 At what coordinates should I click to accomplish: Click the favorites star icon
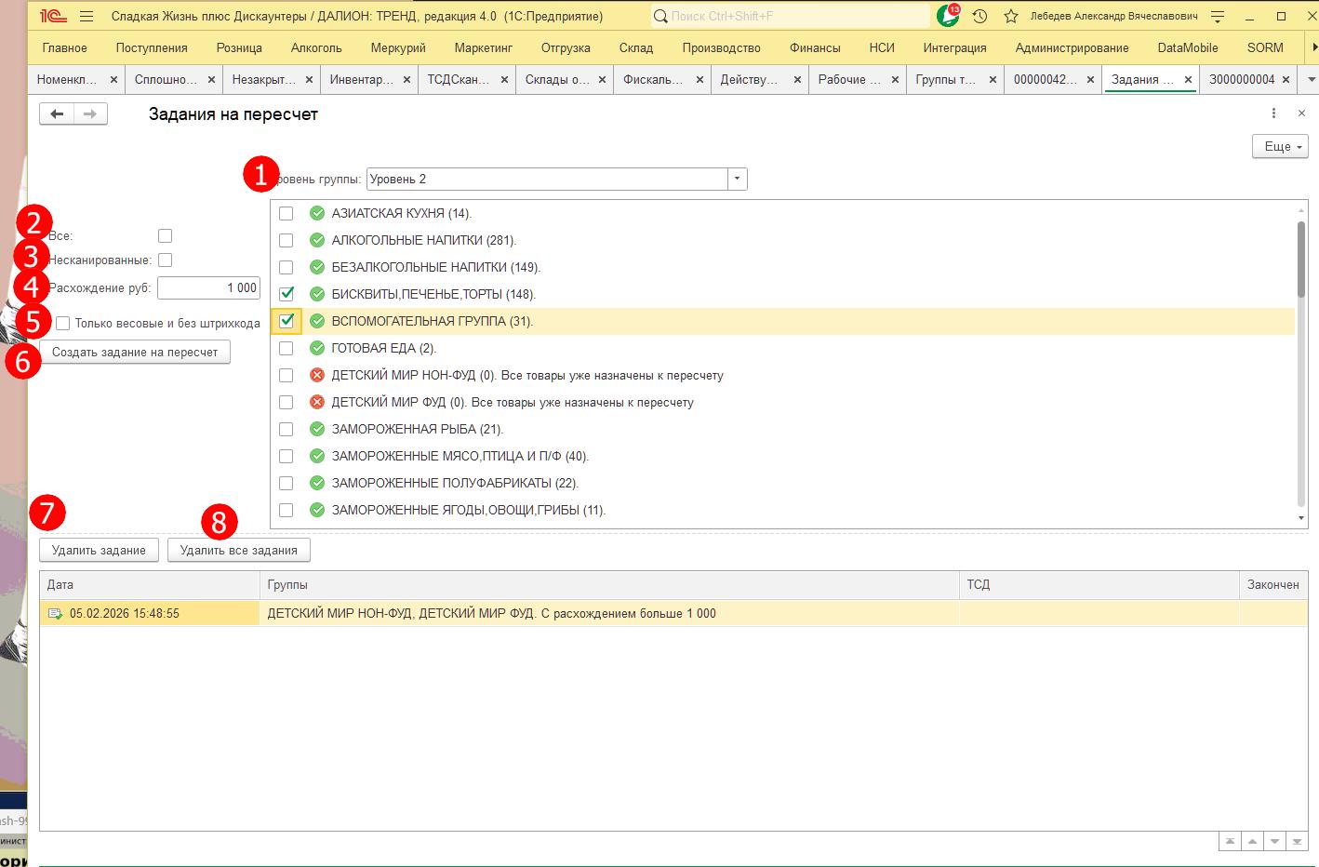1011,17
